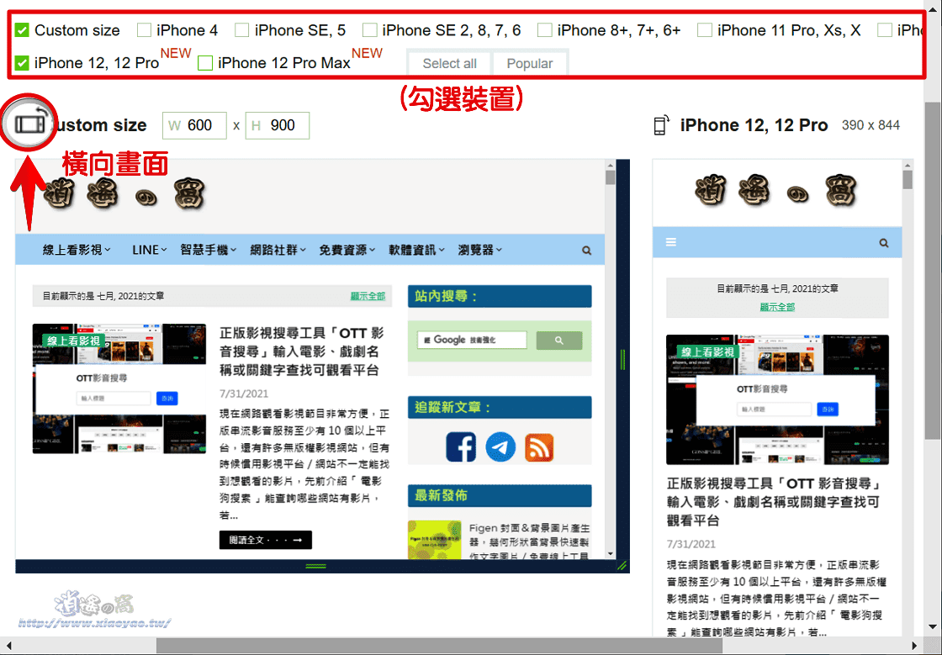The width and height of the screenshot is (942, 655).
Task: Check the iPhone 11 Pro, Xs, X checkbox
Action: click(705, 30)
